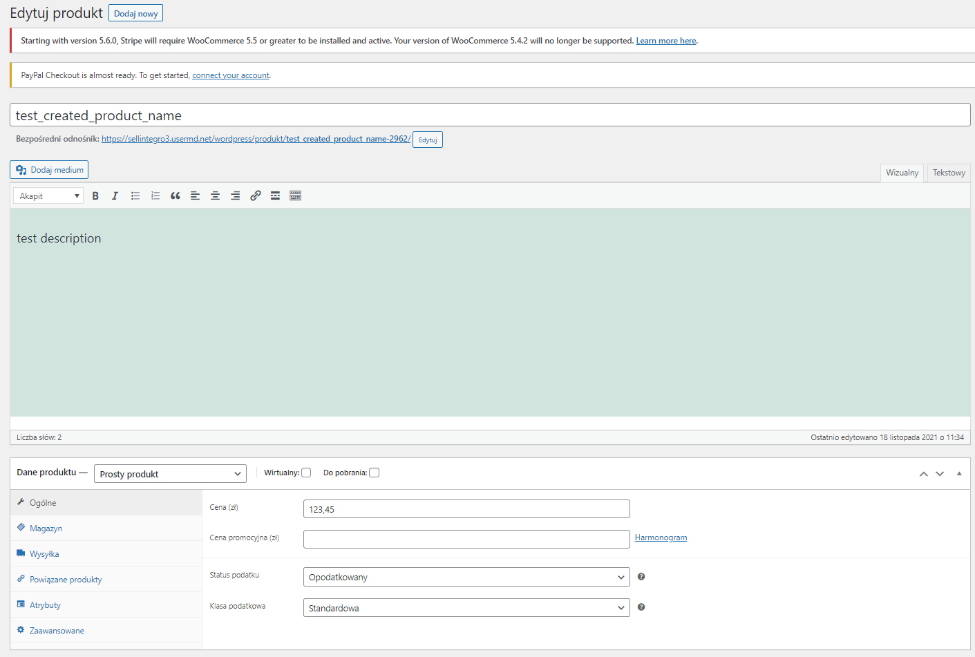Click the Liczba słów: 2 text

coord(39,437)
